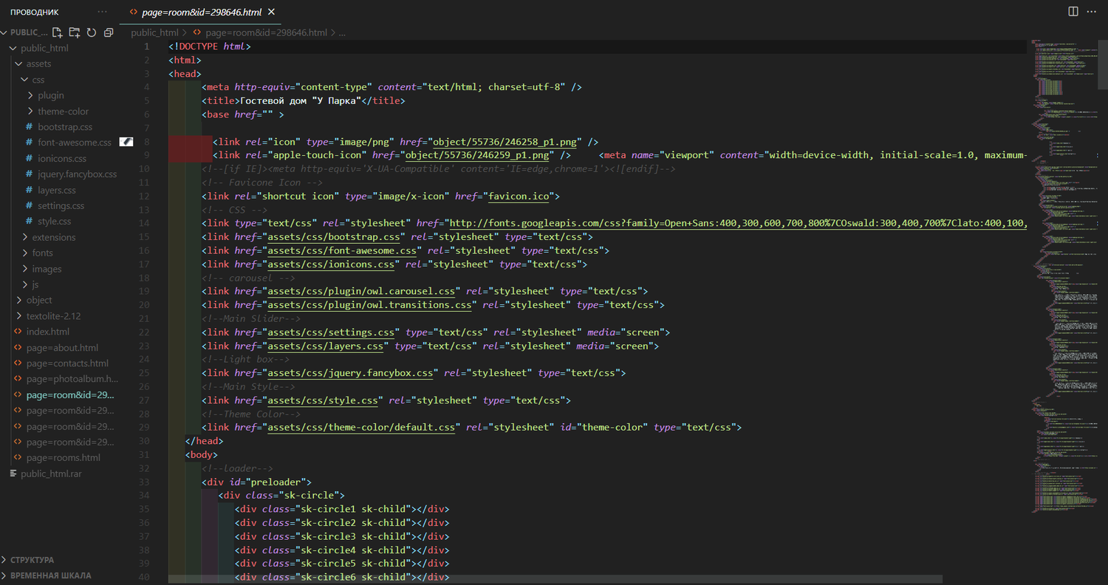
Task: Select the page=room&id=298646.html editor tab
Action: click(x=201, y=12)
